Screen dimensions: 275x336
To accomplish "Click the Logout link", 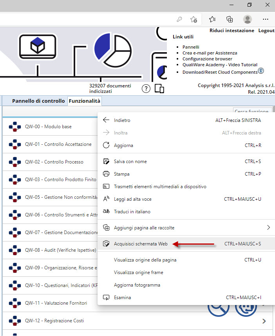I will point(266,31).
